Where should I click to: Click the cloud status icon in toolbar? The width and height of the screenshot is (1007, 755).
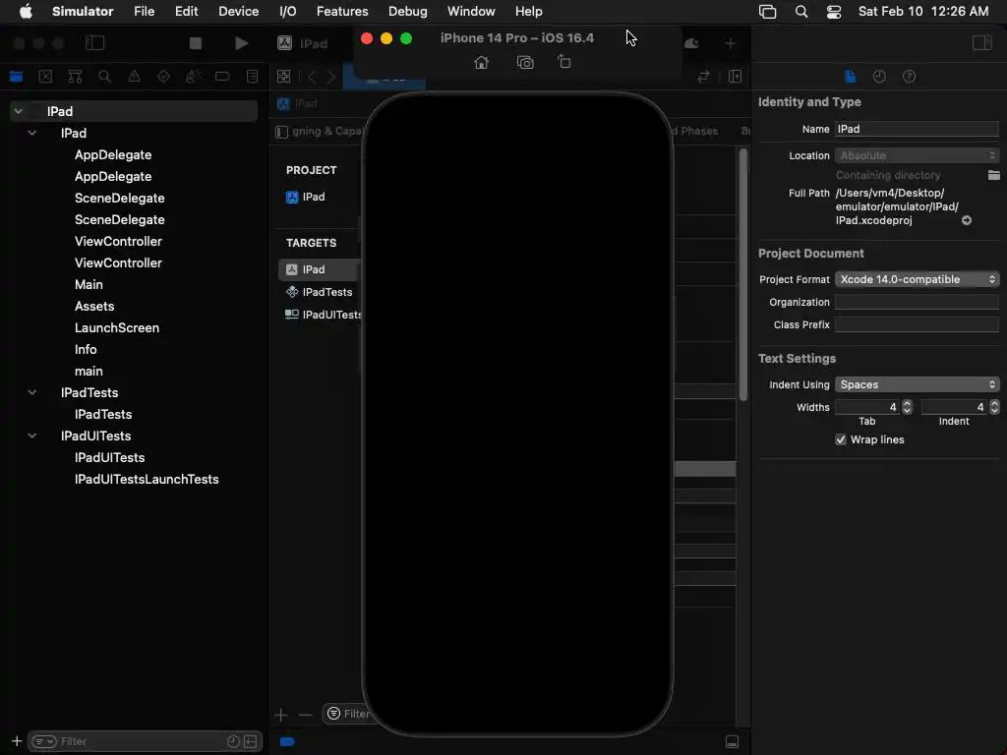(x=691, y=43)
